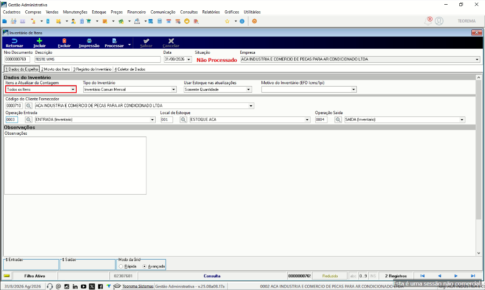Click the Retornar toolbar button
Image resolution: width=485 pixels, height=290 pixels.
14,43
